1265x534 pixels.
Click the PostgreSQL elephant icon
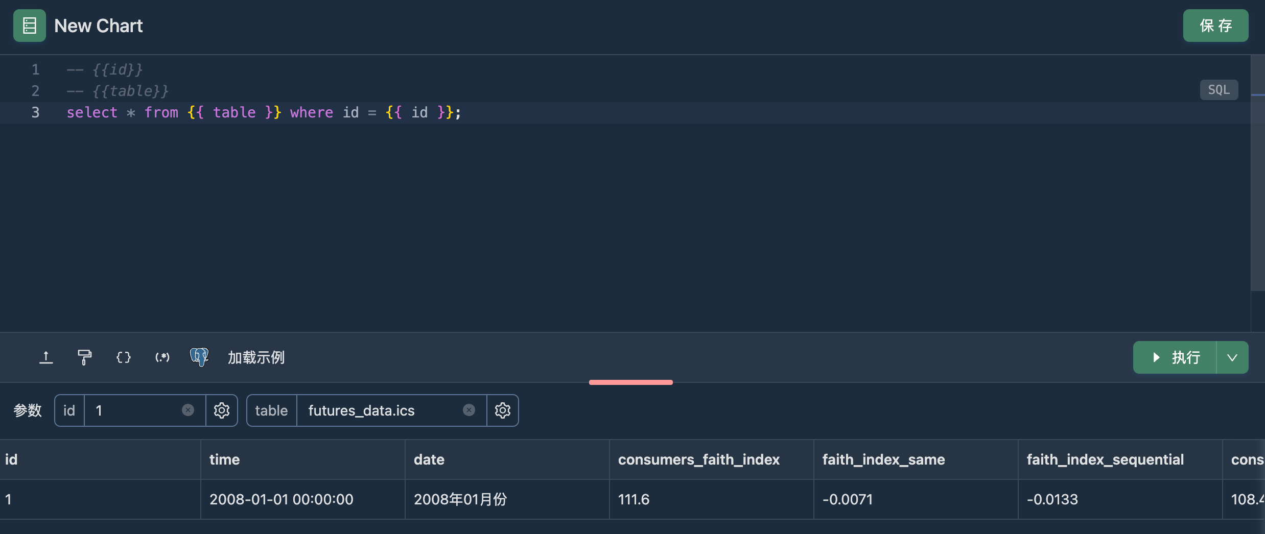point(199,357)
